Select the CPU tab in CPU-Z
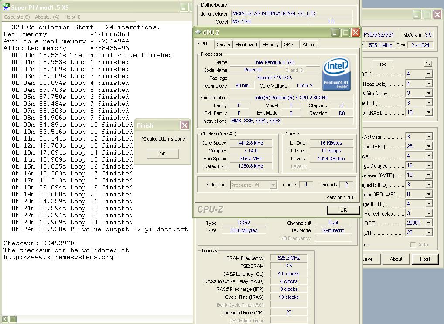Screen dimensions: 444x324 [203, 44]
